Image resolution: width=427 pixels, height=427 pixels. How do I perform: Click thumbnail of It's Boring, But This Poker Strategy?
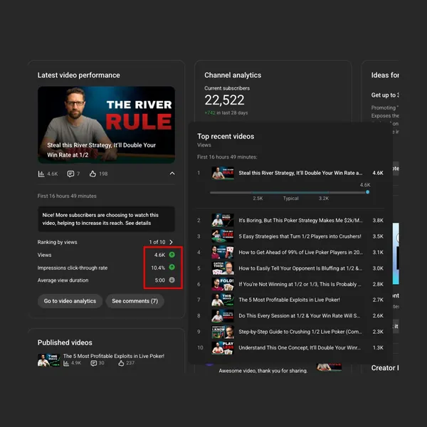click(223, 221)
